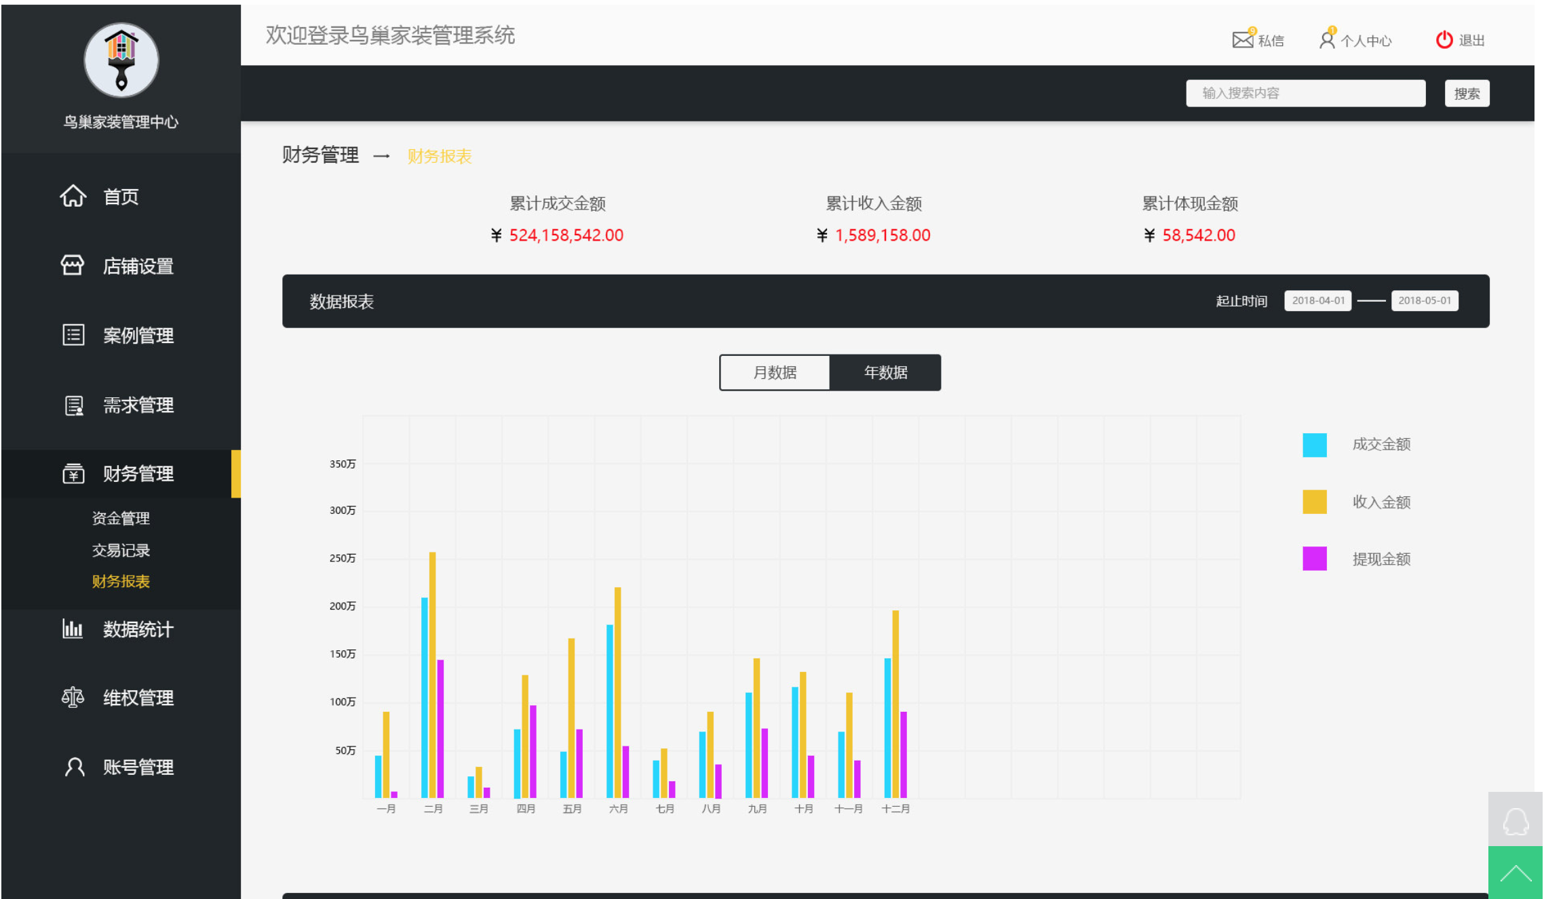Image resolution: width=1544 pixels, height=899 pixels.
Task: Open 资金管理 submenu entry
Action: [121, 518]
